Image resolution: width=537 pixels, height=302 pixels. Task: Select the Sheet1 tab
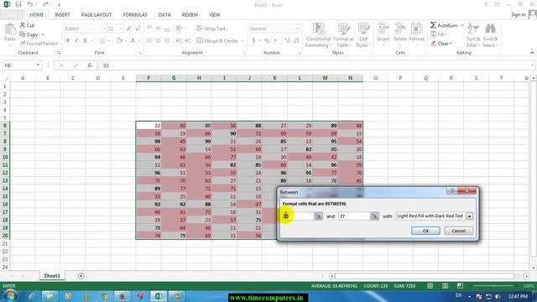tap(52, 276)
